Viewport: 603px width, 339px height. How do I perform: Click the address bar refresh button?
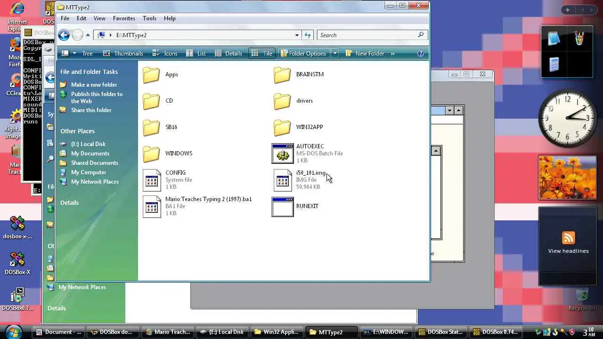pos(308,35)
